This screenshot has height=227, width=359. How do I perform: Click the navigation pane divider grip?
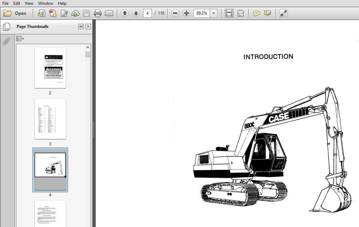tap(93, 129)
